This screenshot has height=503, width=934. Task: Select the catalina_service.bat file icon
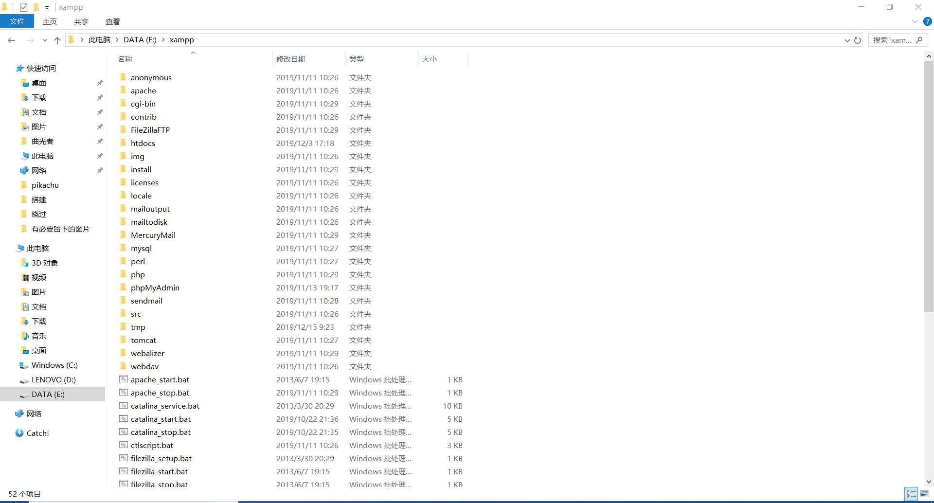[x=124, y=406]
